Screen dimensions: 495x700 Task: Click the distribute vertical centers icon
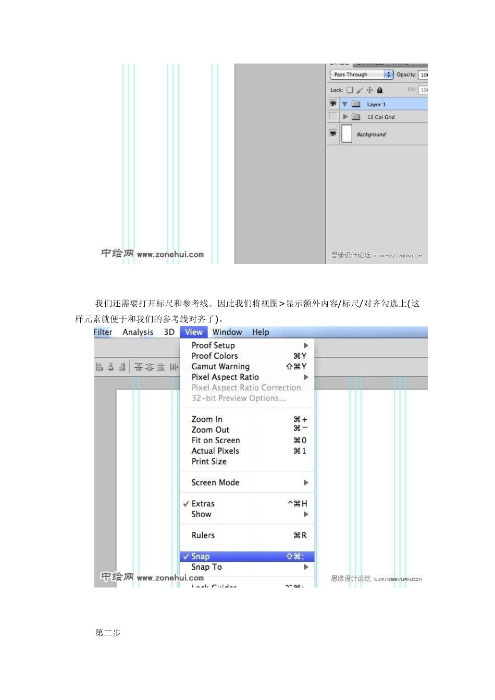point(150,367)
